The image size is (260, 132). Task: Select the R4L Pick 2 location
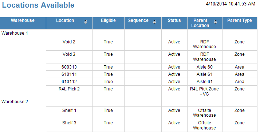tap(69, 89)
